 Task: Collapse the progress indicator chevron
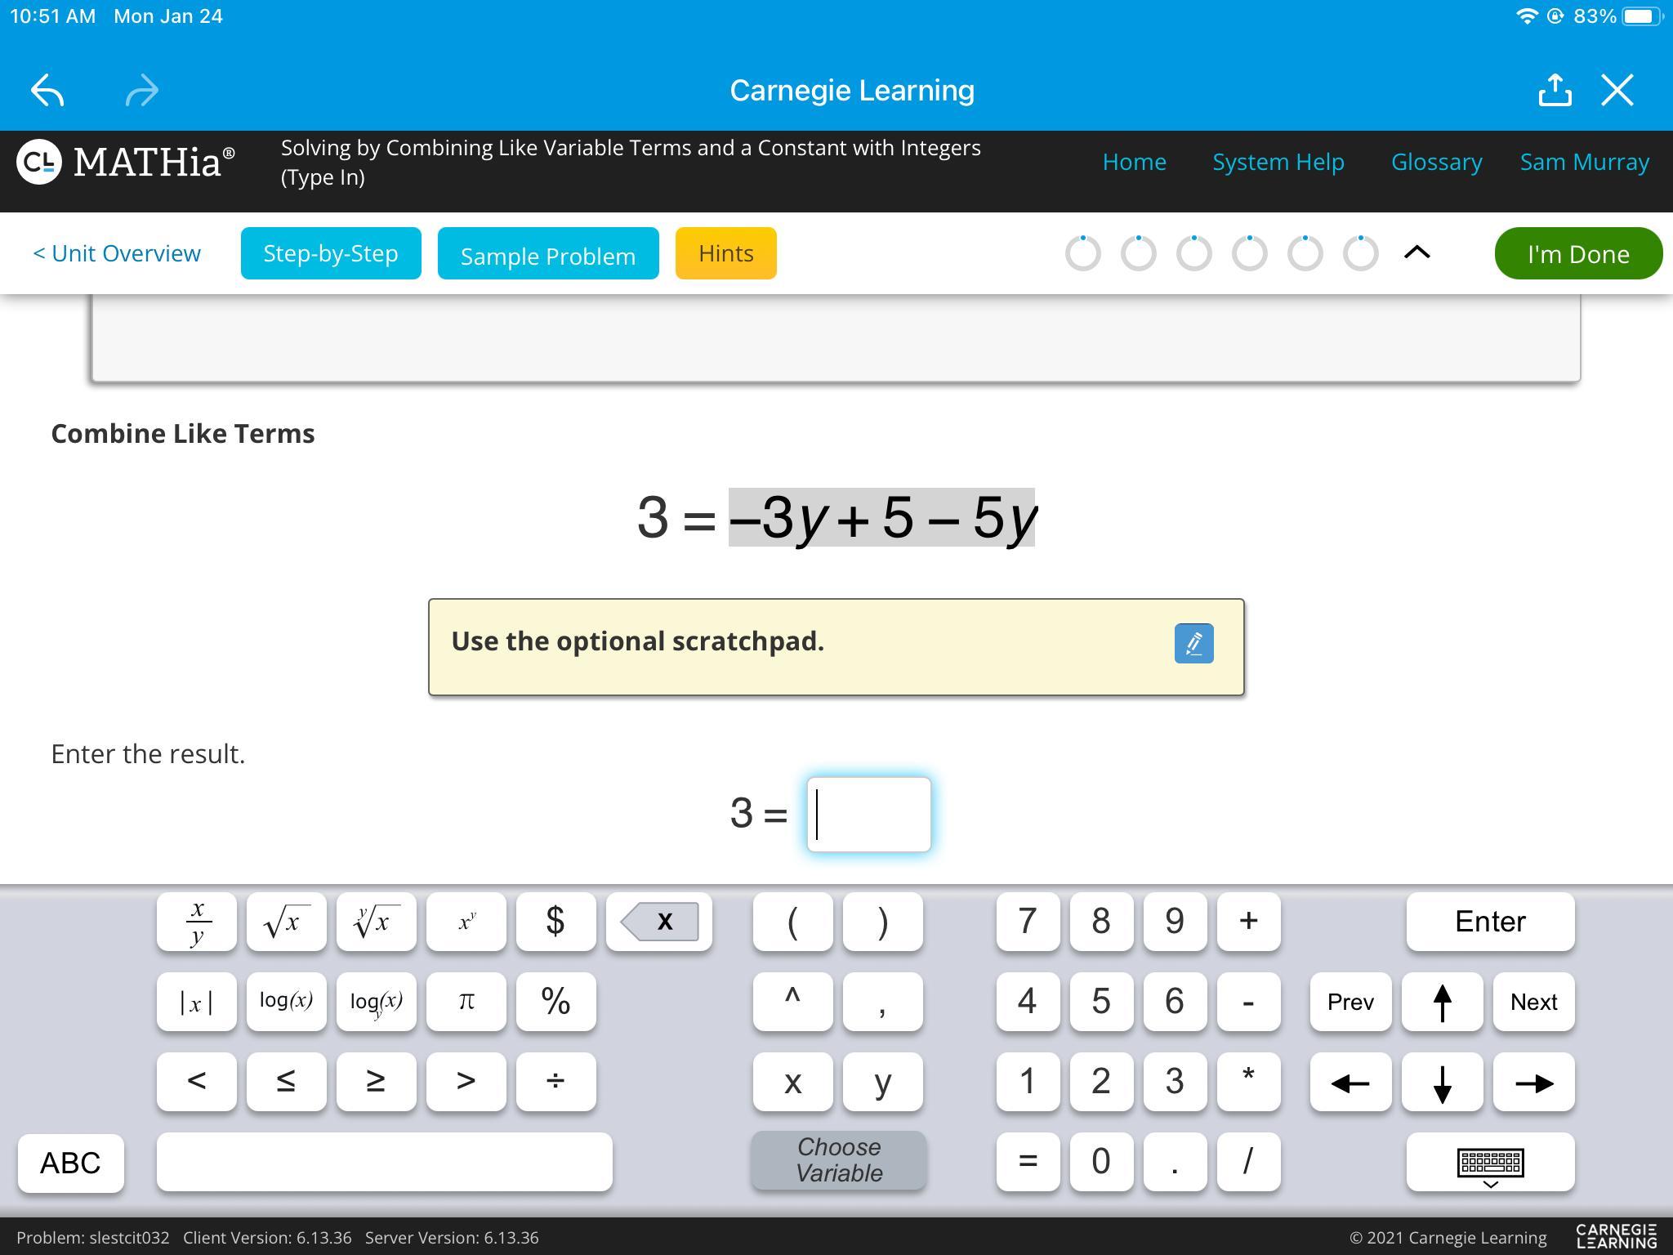coord(1416,253)
